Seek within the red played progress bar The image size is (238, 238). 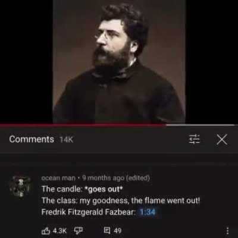pos(83,125)
